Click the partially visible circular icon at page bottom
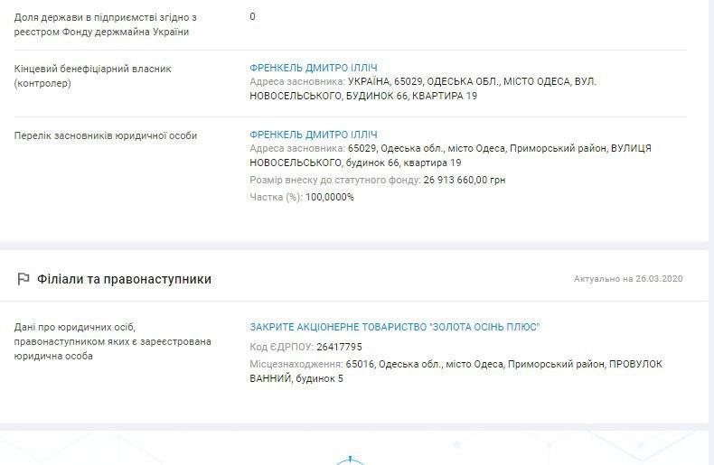 350,460
